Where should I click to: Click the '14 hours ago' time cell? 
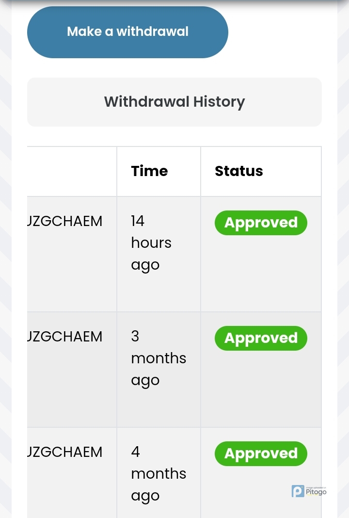(x=151, y=243)
